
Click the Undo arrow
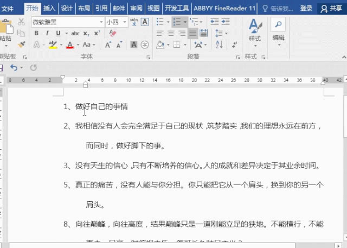[14, 67]
